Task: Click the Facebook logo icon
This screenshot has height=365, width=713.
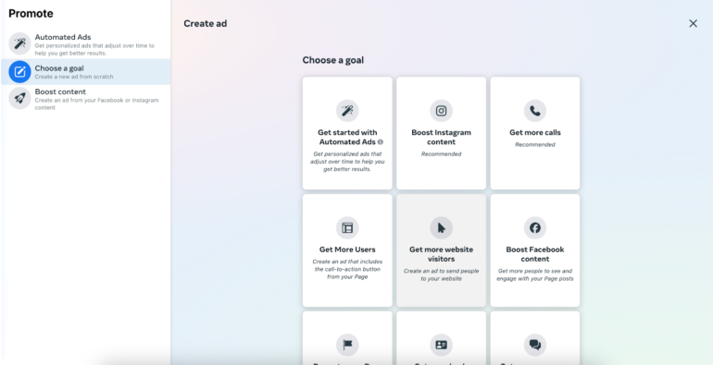Action: (x=535, y=228)
